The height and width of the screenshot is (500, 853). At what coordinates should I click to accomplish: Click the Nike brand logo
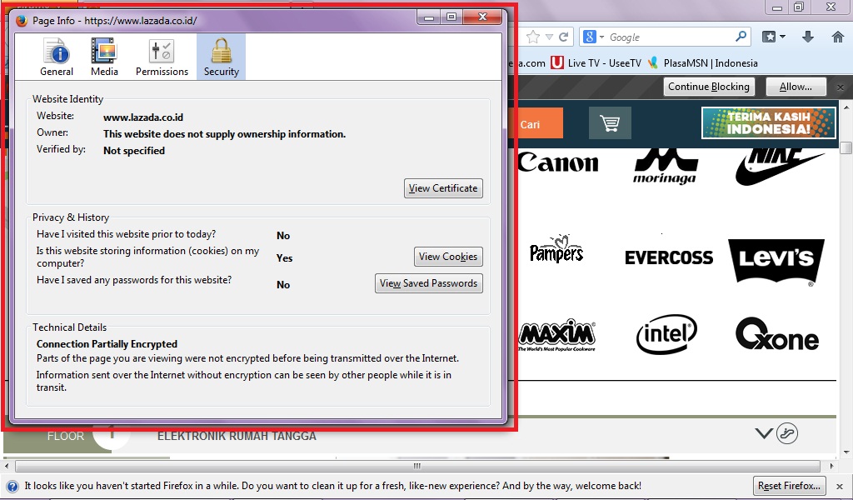coord(779,167)
